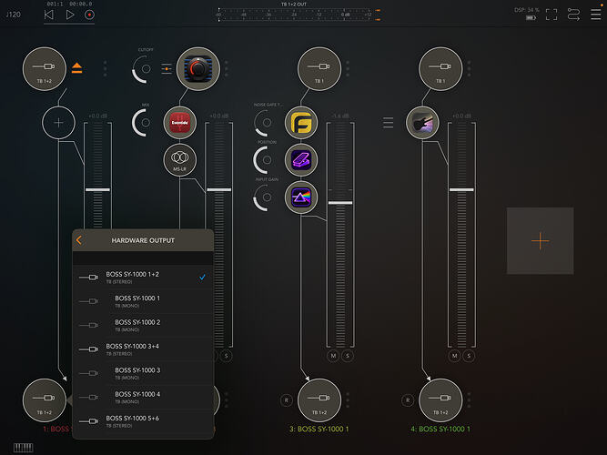
Task: Rewind transport to the start
Action: pyautogui.click(x=49, y=15)
